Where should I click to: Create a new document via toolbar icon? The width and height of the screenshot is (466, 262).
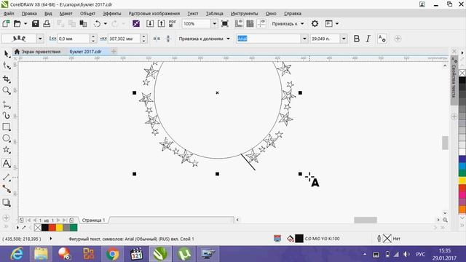click(6, 23)
